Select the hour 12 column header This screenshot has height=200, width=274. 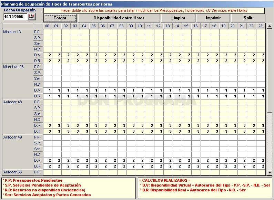159,26
